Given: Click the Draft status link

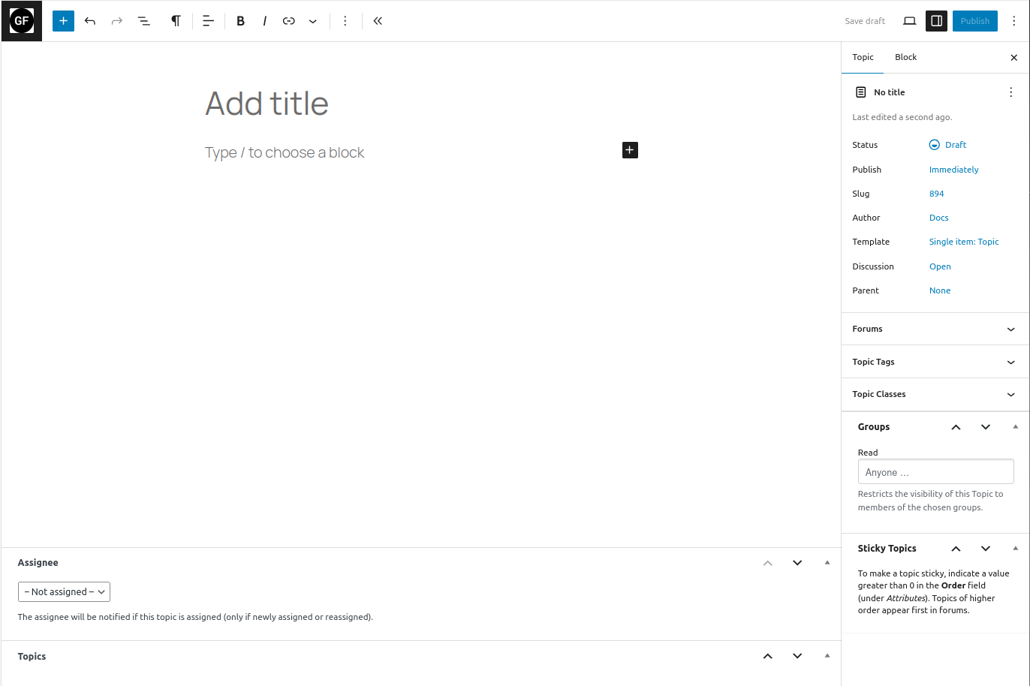Looking at the screenshot, I should tap(955, 145).
